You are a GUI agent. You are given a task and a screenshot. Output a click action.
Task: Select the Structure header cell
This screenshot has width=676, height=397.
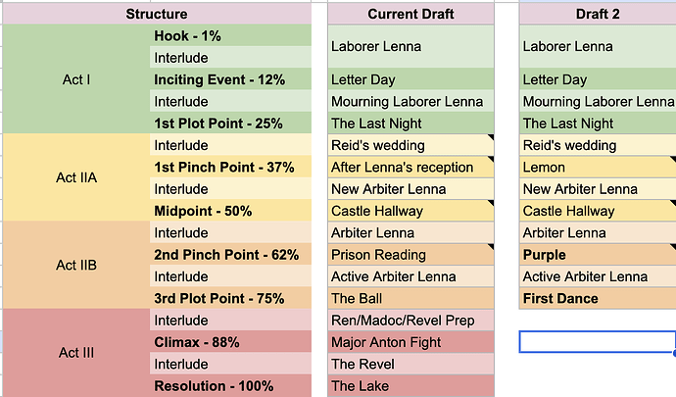157,14
